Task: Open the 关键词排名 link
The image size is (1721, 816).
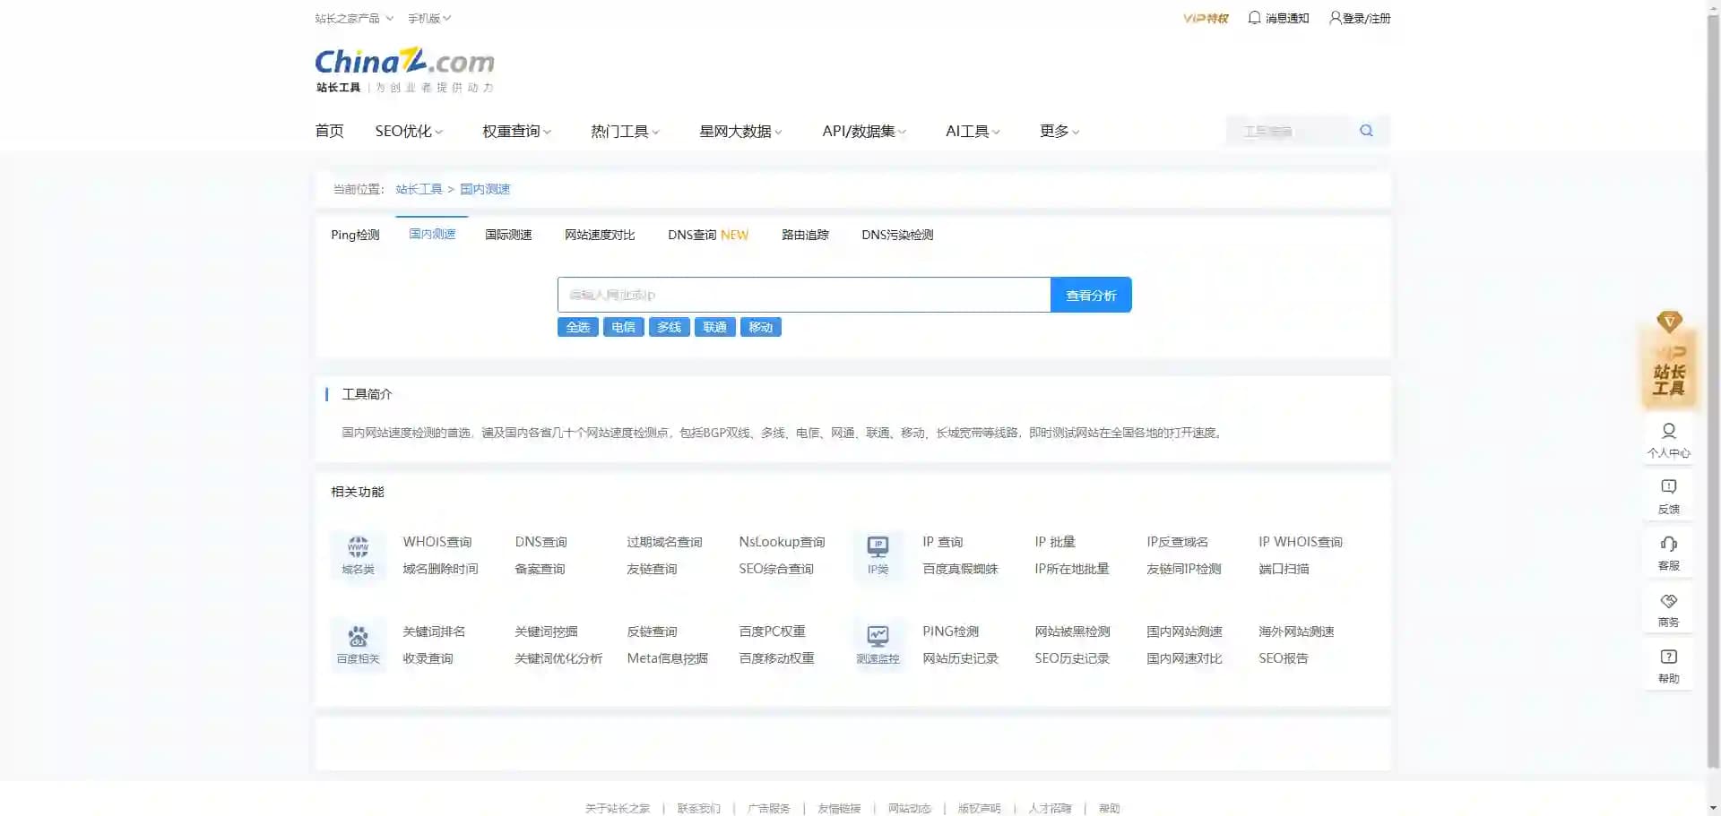Action: point(434,631)
